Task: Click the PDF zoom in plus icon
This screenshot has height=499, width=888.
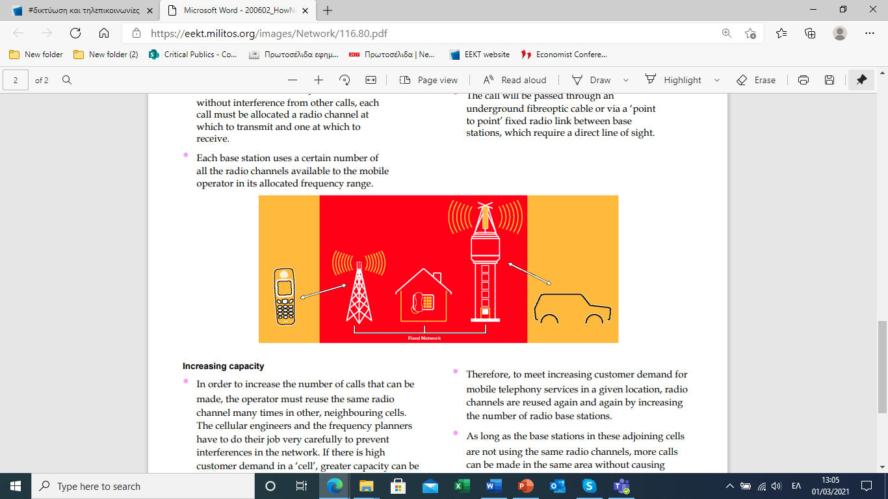Action: (x=319, y=80)
